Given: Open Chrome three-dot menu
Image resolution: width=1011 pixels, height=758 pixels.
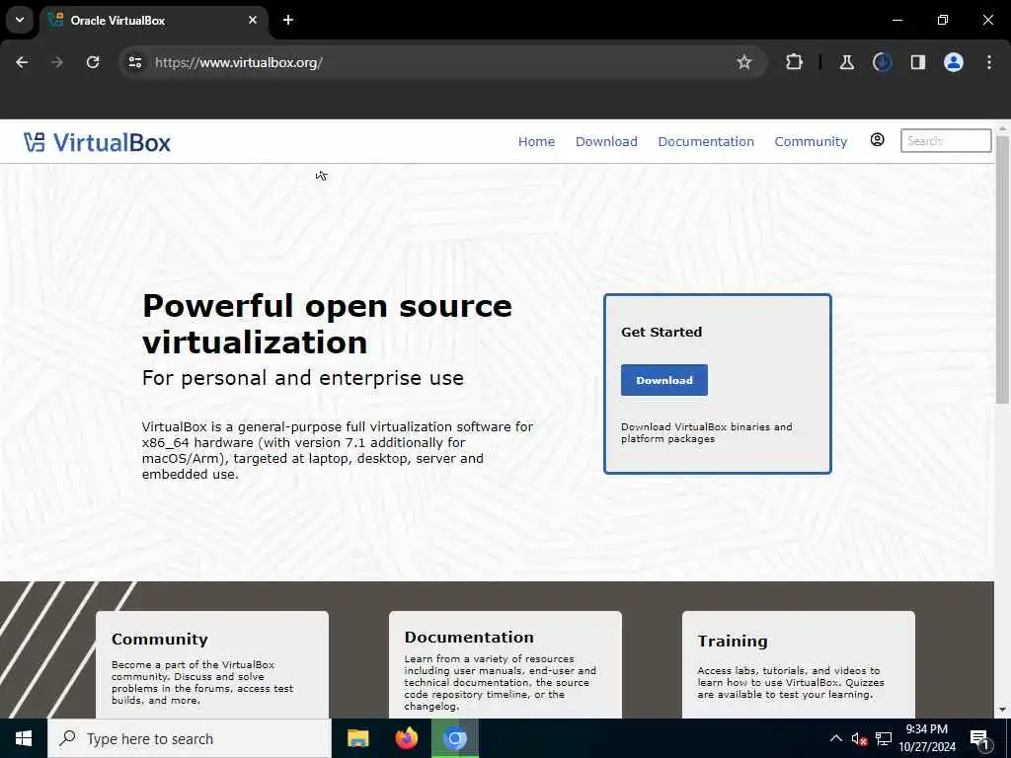Looking at the screenshot, I should pos(989,62).
